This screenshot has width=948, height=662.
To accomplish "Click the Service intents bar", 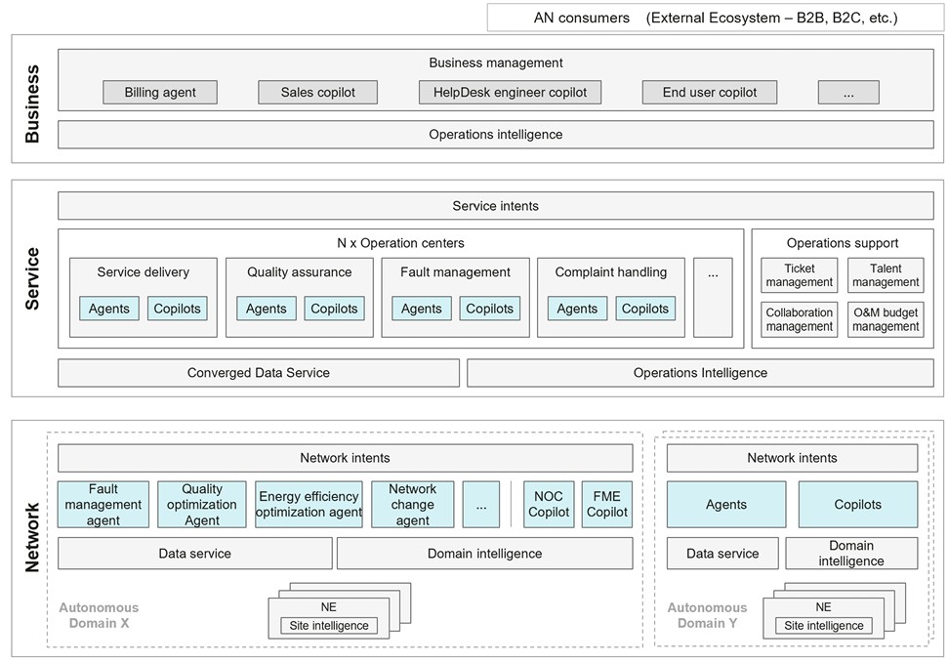I will coord(496,206).
